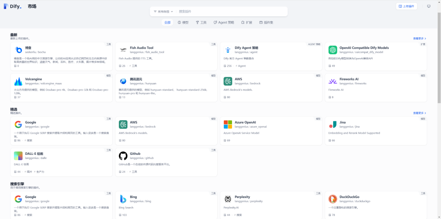Click the 博查 plugin icon
The width and height of the screenshot is (441, 219).
tap(18, 50)
